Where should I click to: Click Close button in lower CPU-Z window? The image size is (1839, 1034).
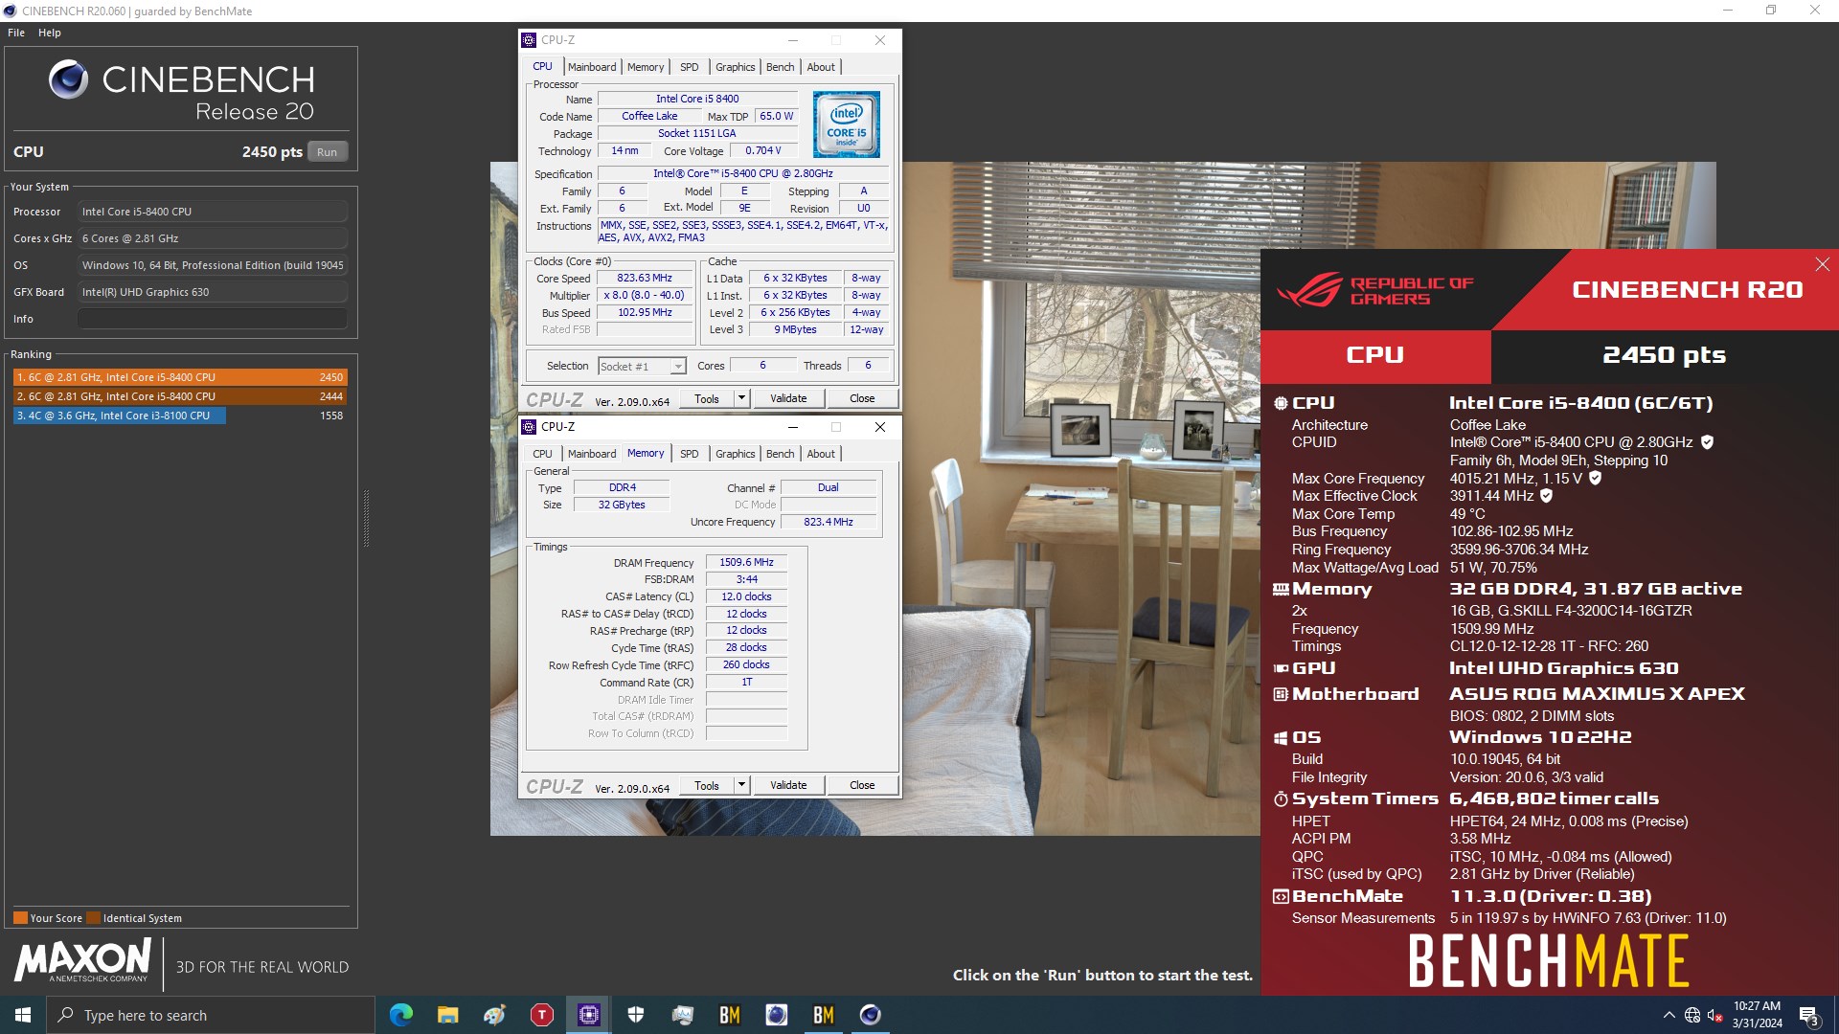[862, 785]
